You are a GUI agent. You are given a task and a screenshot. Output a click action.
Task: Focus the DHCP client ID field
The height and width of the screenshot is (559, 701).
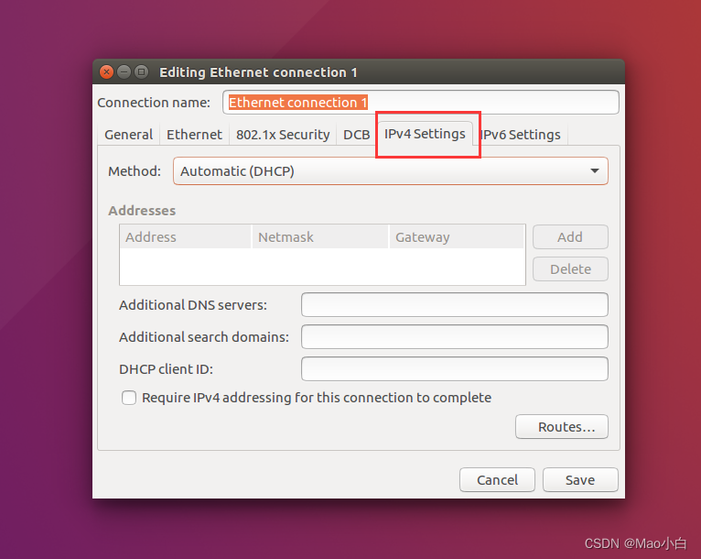pyautogui.click(x=454, y=368)
